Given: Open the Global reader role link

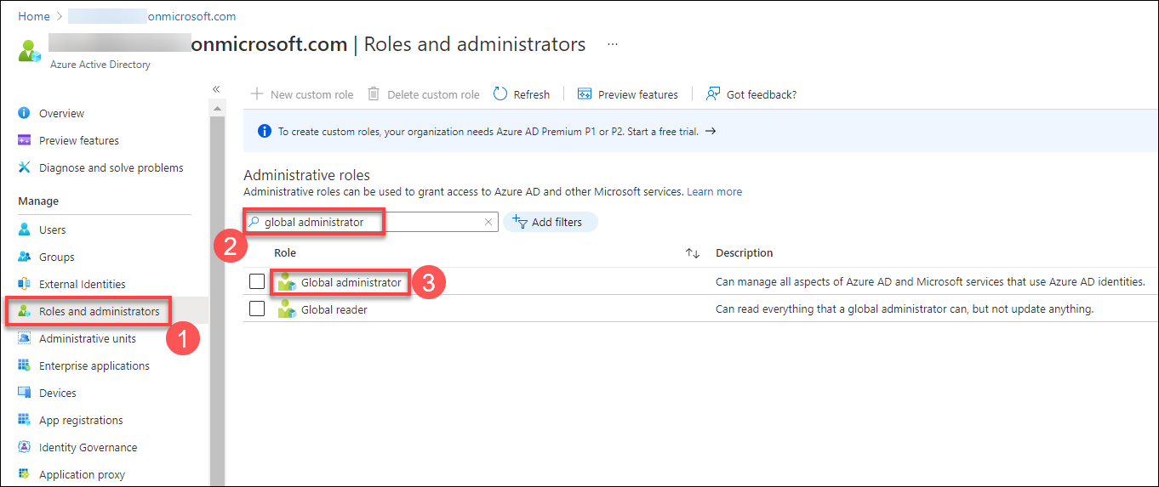Looking at the screenshot, I should [334, 309].
